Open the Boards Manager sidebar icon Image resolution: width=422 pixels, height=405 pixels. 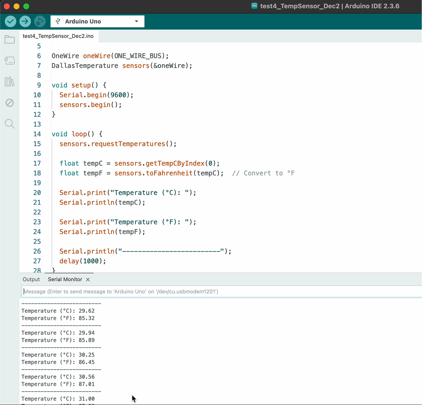click(x=10, y=61)
